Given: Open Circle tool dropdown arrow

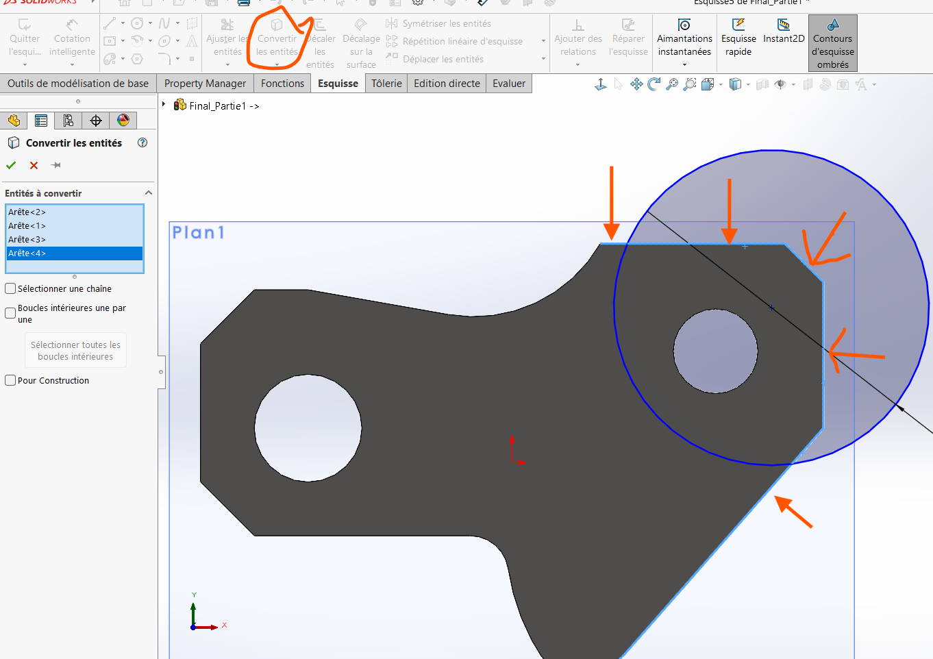Looking at the screenshot, I should (150, 23).
